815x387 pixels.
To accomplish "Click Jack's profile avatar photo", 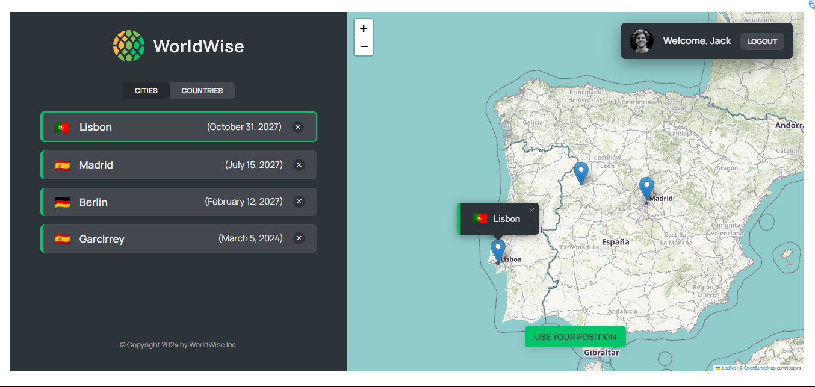I will [642, 41].
